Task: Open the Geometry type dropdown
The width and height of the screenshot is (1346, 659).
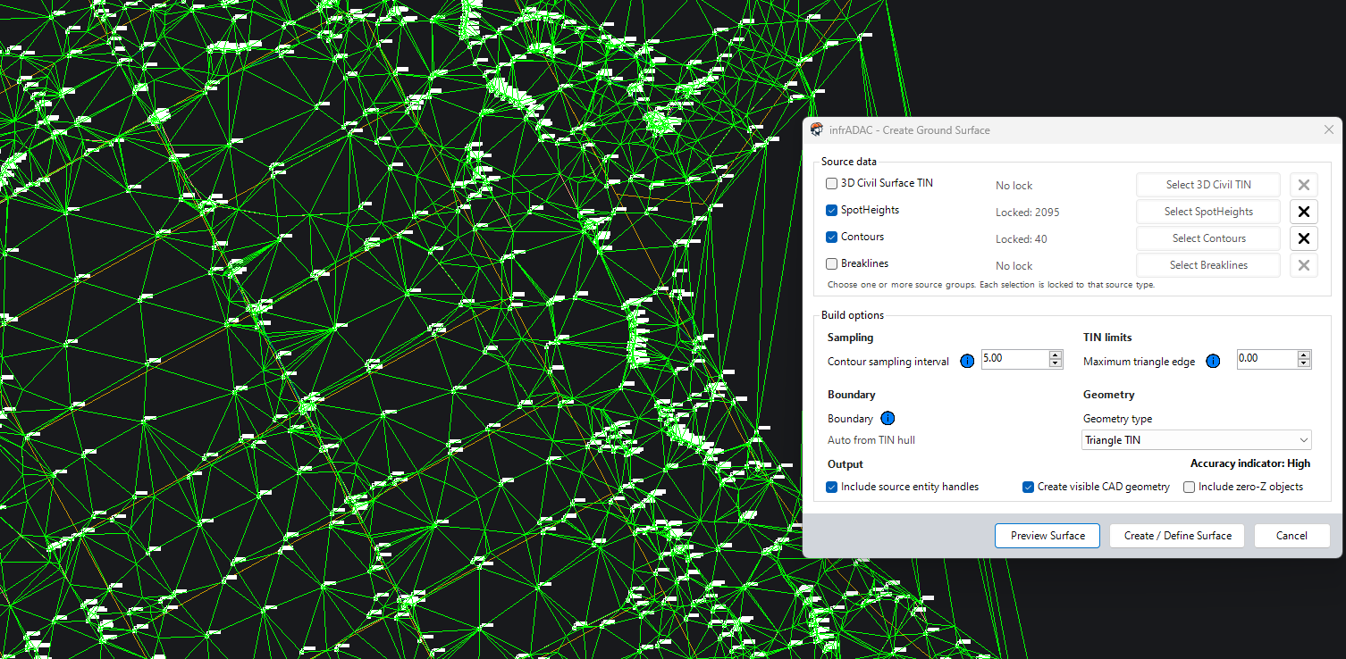Action: [1197, 440]
